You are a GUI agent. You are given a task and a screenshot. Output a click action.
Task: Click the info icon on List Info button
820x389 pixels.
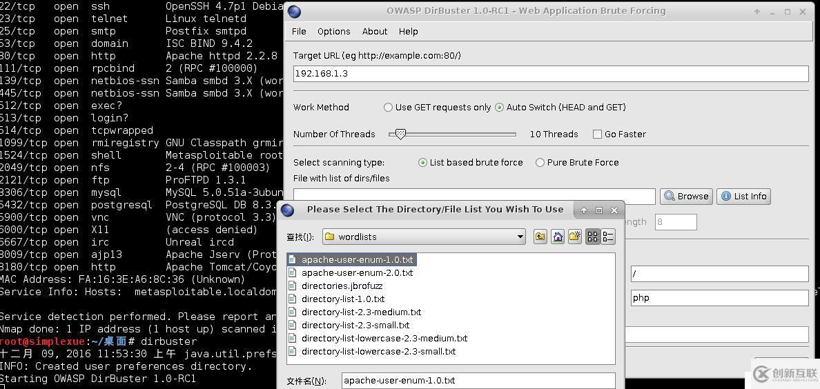pyautogui.click(x=726, y=197)
